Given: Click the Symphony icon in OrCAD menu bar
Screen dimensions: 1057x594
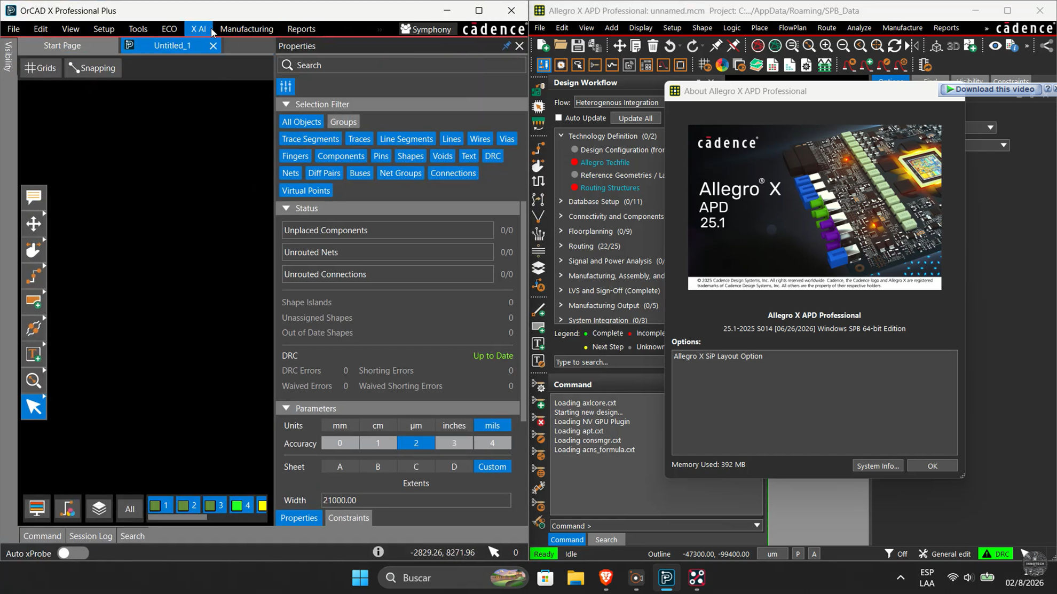Looking at the screenshot, I should (x=425, y=29).
